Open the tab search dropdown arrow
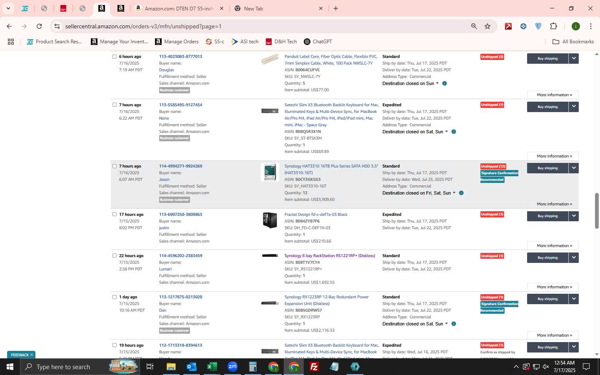The image size is (600, 375). tap(8, 8)
